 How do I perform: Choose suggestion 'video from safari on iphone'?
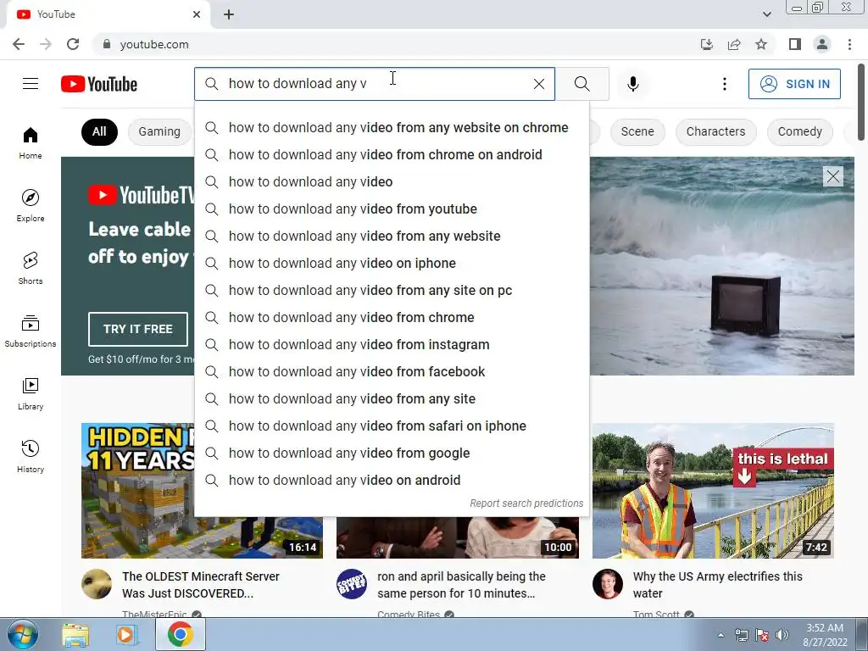pos(392,426)
